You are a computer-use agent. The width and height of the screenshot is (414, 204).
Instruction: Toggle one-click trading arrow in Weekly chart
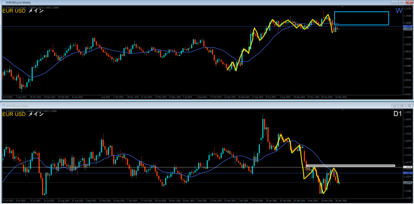[x=3, y=8]
